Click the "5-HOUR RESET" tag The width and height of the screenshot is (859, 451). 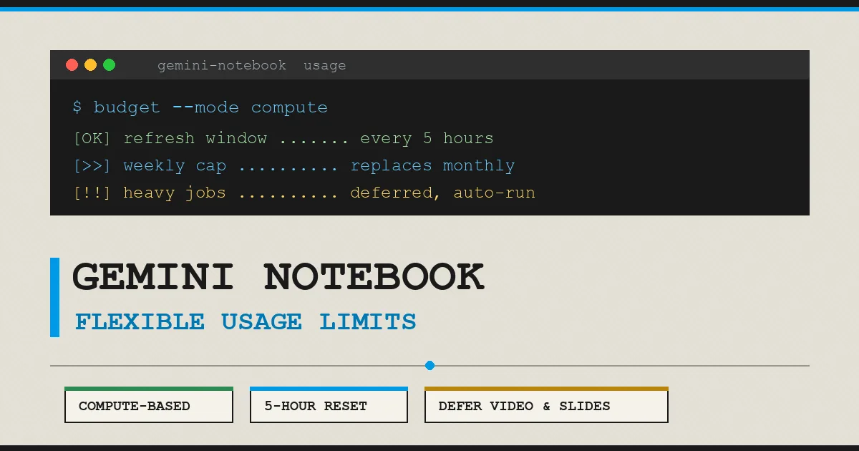(x=329, y=405)
